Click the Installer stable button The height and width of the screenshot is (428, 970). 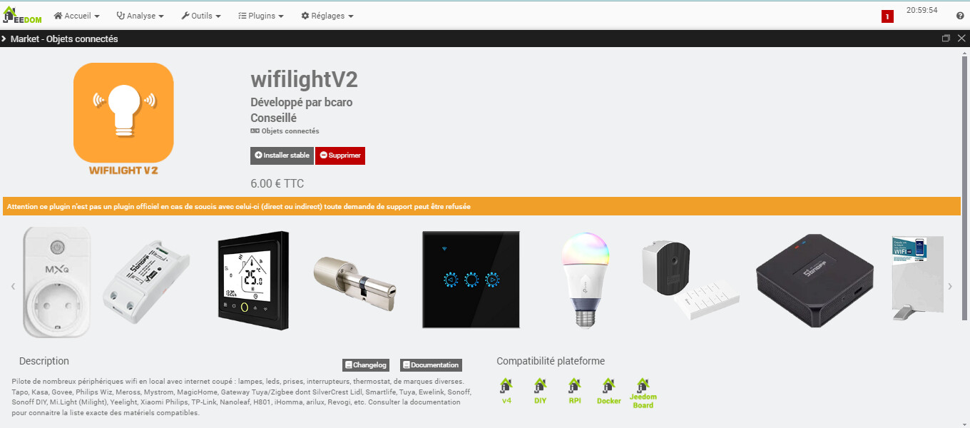coord(282,156)
